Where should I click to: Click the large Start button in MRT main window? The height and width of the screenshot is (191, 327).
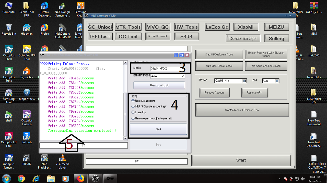[x=241, y=160]
